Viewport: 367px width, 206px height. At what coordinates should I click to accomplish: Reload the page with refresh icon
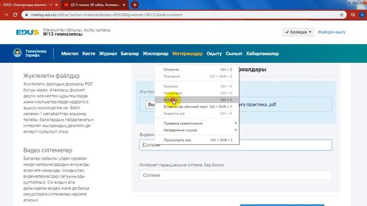[15, 15]
